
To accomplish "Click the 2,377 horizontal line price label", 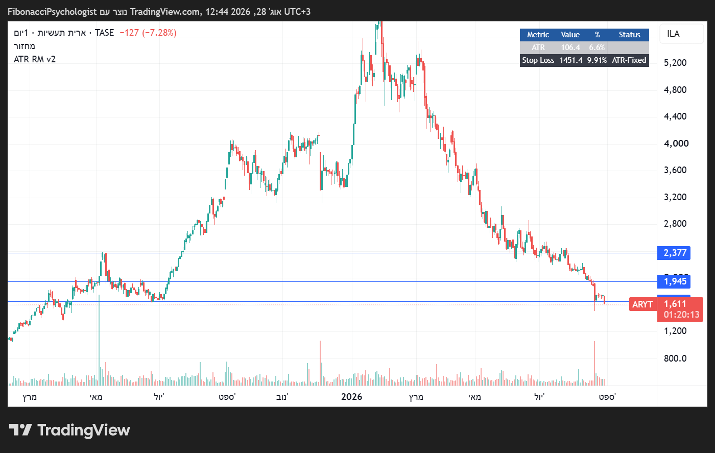I will (x=675, y=253).
